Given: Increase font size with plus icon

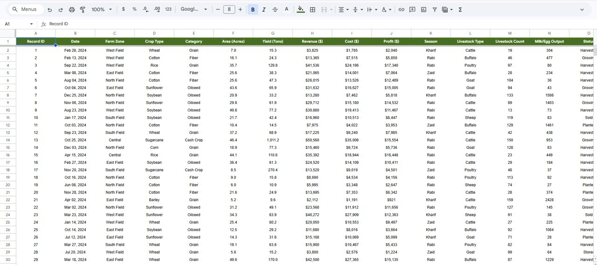Looking at the screenshot, I should [240, 9].
